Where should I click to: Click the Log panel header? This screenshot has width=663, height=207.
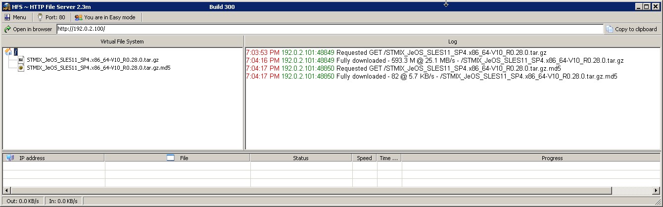[x=453, y=41]
